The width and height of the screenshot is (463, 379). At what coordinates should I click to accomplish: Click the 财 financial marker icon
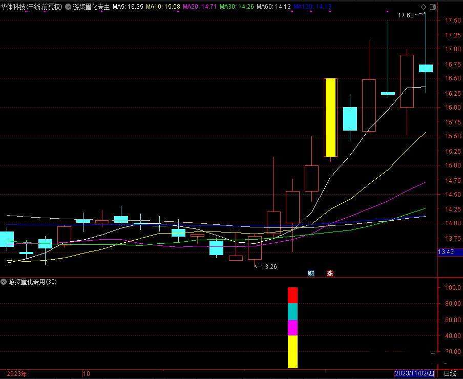coord(311,273)
